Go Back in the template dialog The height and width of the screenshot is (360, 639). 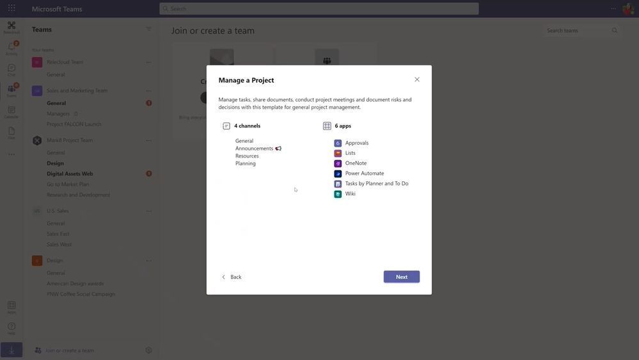click(232, 277)
